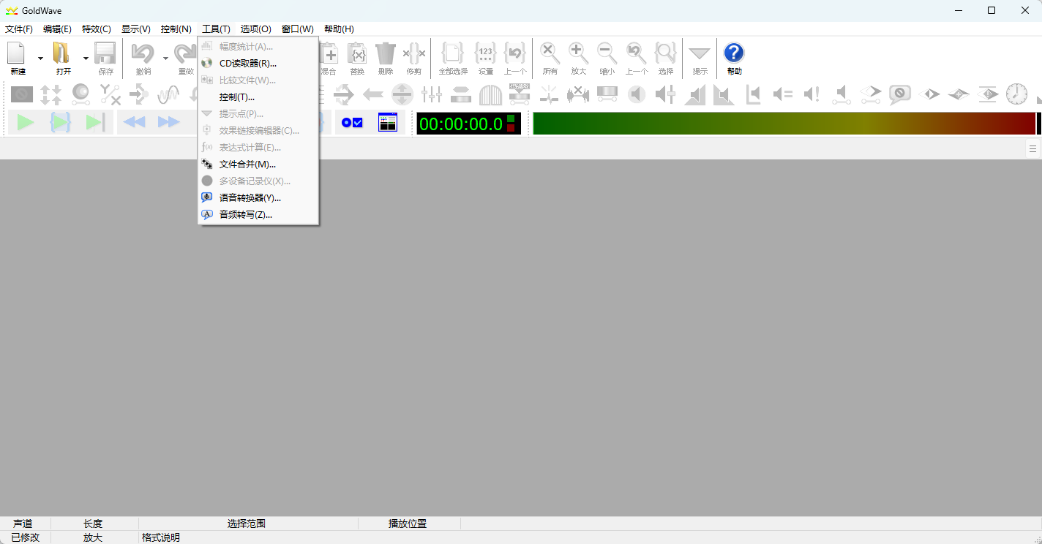Click the previous selection (上一个) braces icon
Viewport: 1042px width, 544px height.
(515, 54)
